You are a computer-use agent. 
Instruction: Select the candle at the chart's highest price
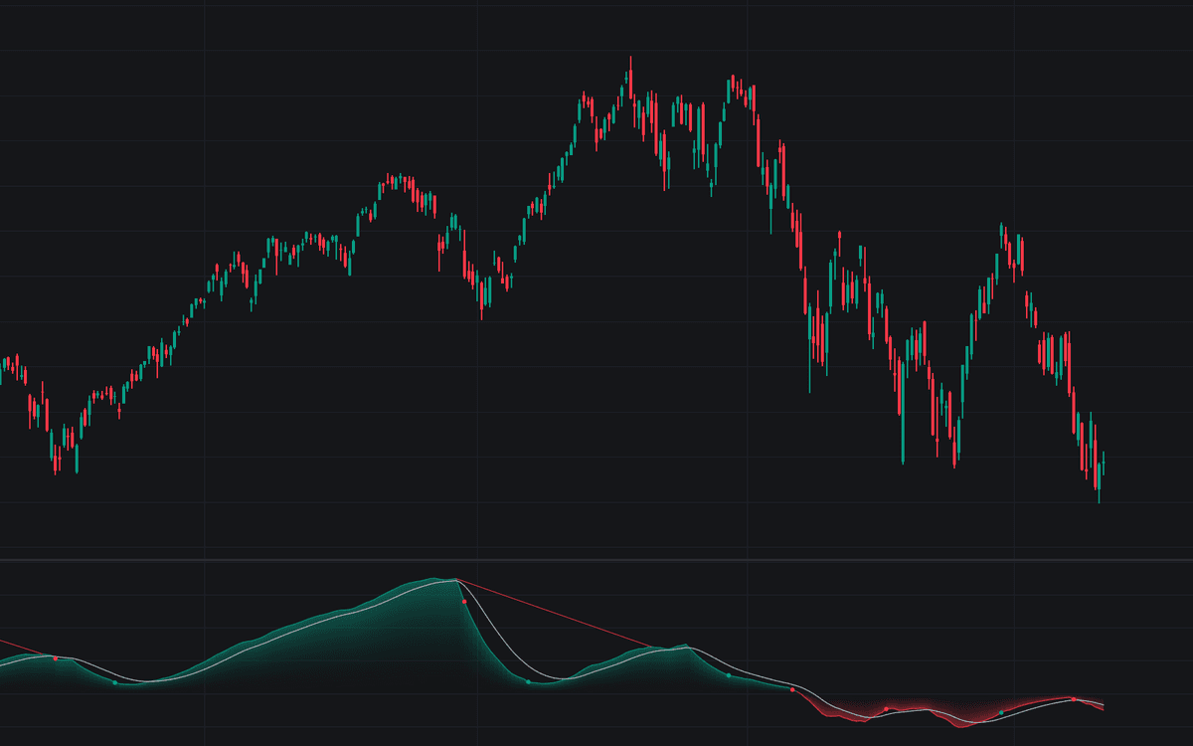click(630, 78)
